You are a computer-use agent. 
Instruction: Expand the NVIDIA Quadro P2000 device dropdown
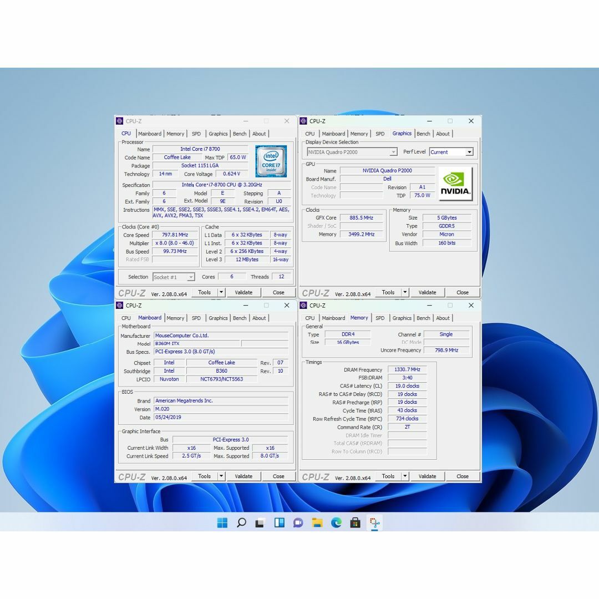click(393, 152)
